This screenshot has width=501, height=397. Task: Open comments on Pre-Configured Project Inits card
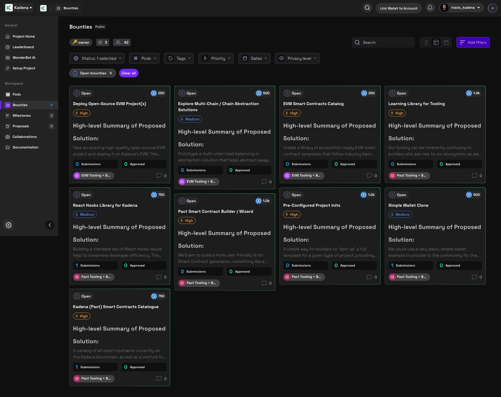[372, 277]
